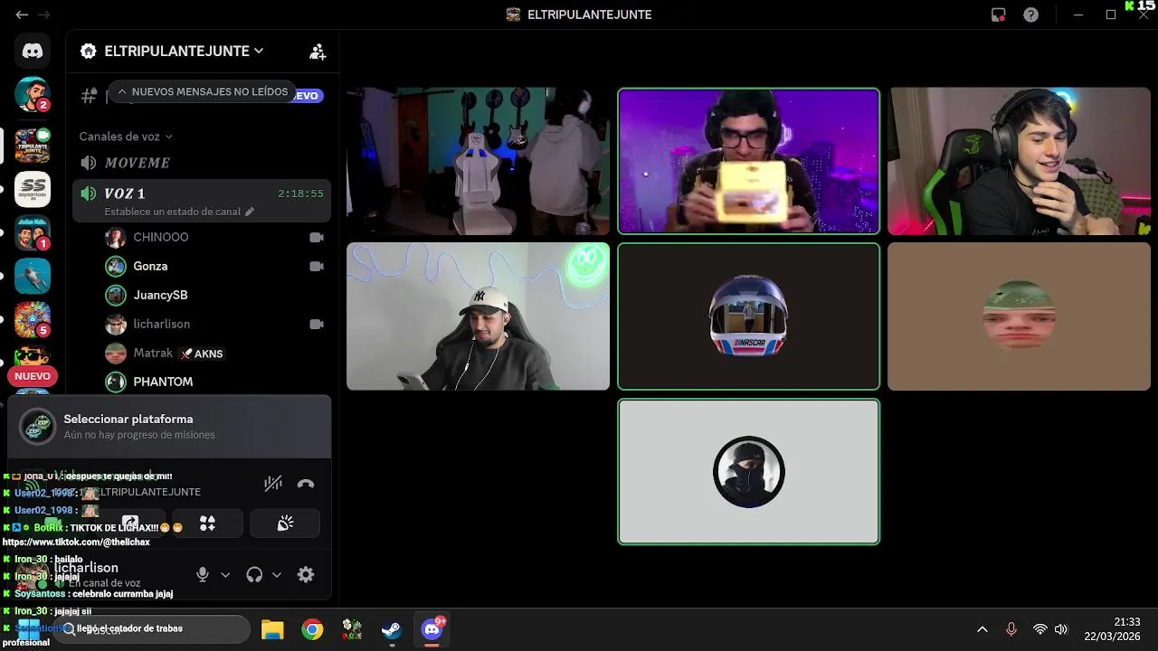Open Google Chrome from the taskbar
This screenshot has height=651, width=1158.
click(312, 629)
